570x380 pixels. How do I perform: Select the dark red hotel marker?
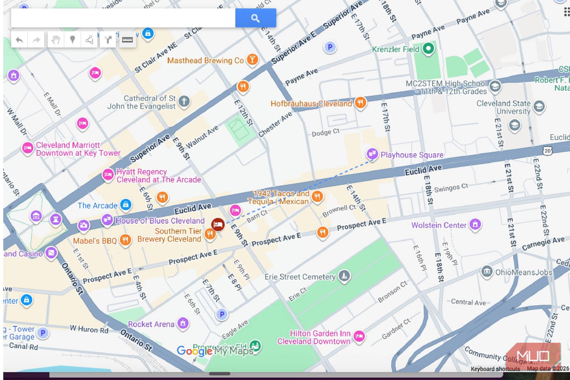218,225
